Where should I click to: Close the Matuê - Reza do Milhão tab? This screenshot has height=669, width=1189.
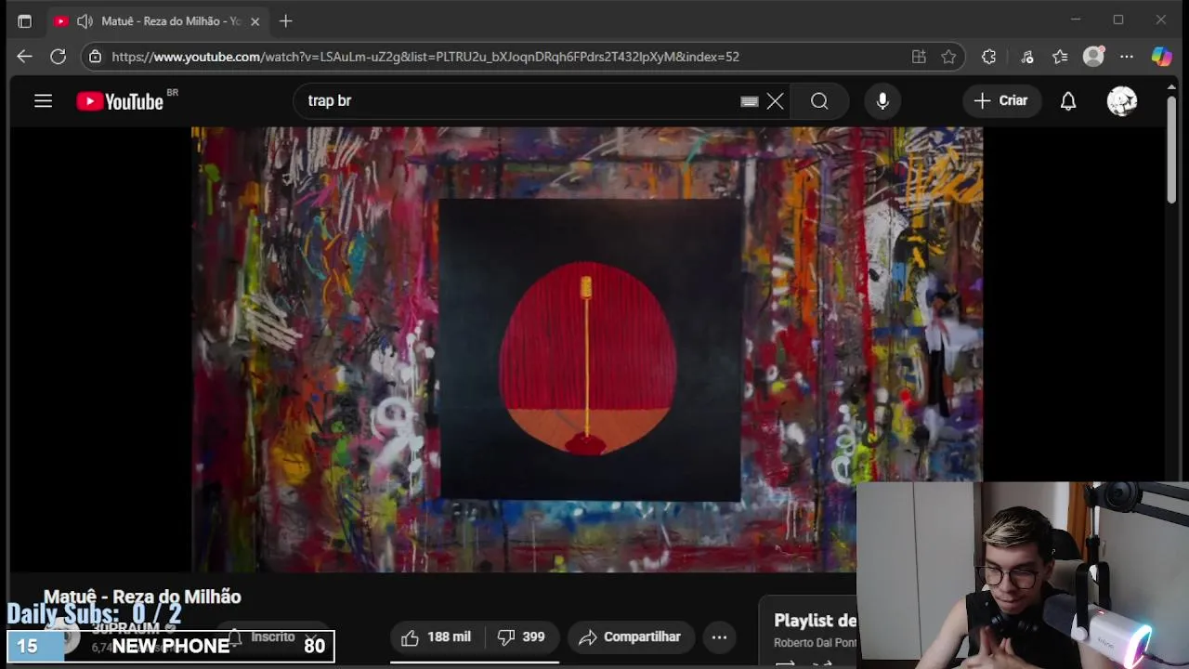pyautogui.click(x=255, y=20)
